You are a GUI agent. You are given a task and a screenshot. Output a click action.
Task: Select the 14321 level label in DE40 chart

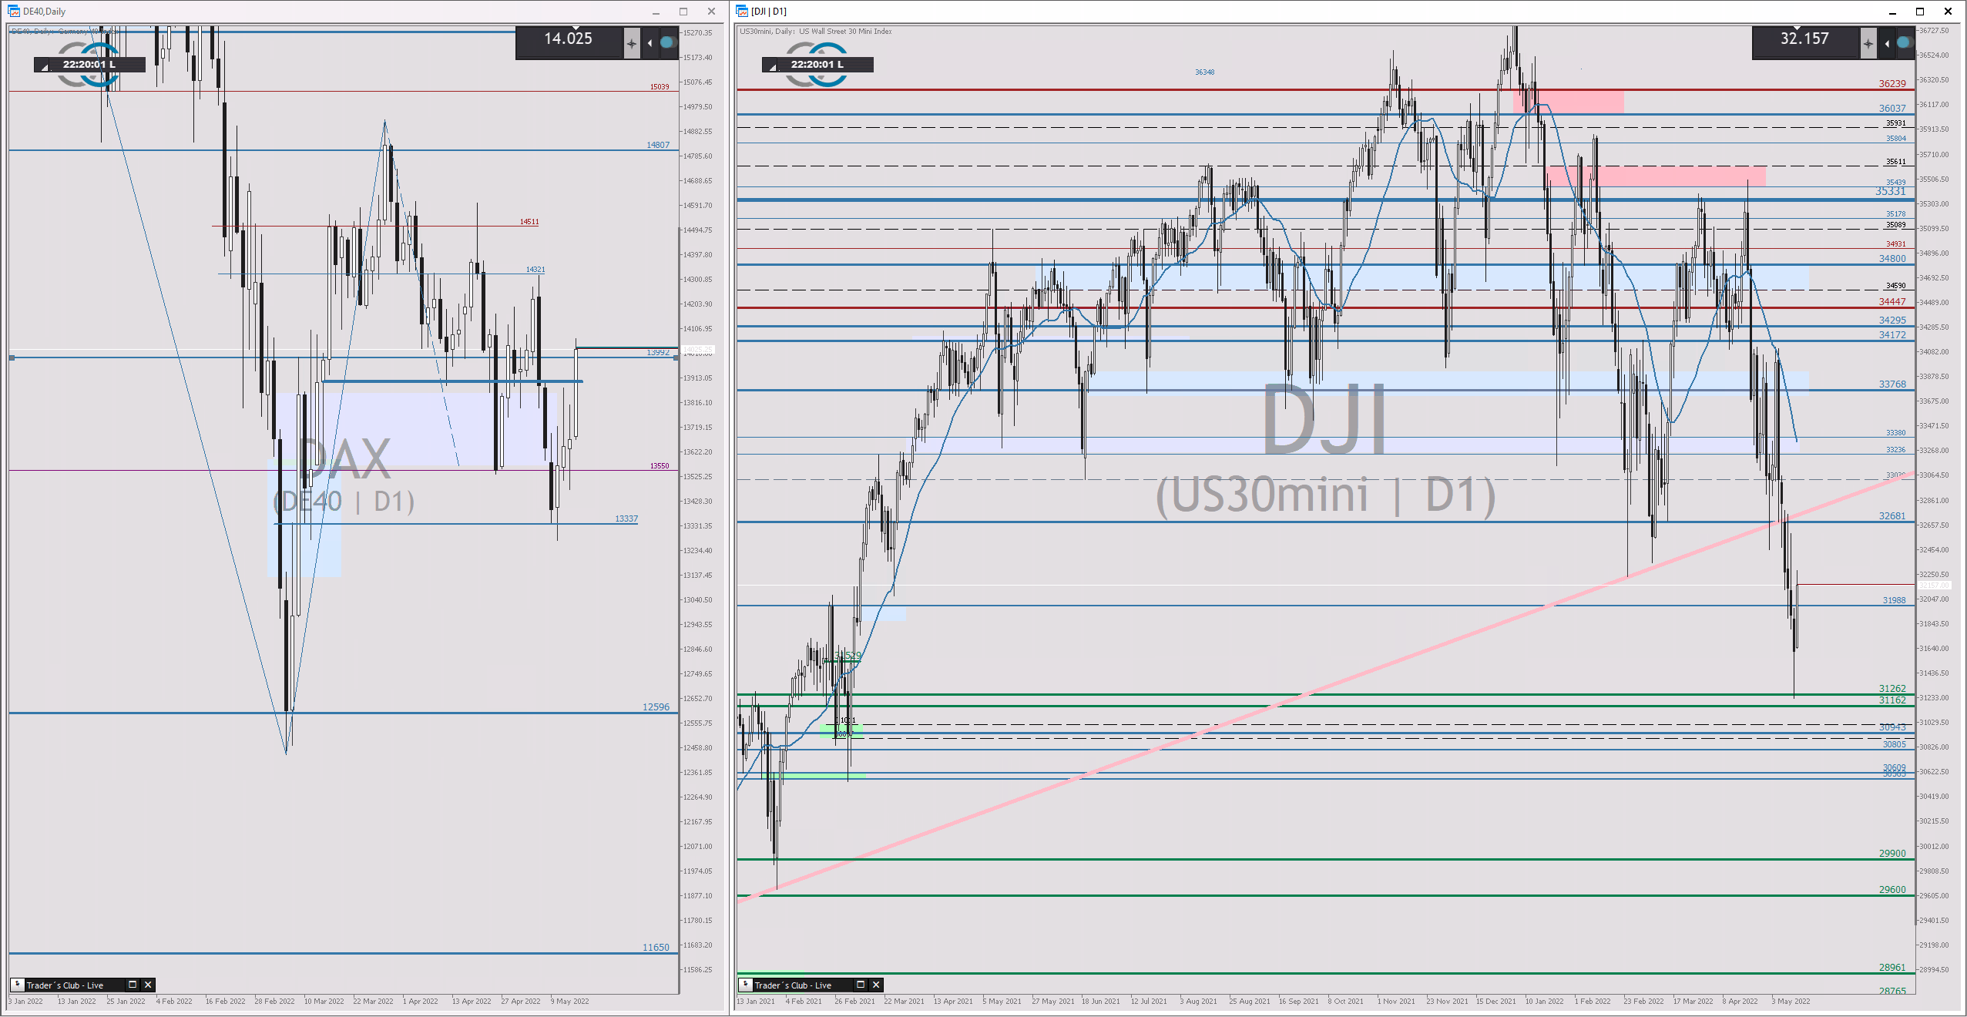point(535,270)
